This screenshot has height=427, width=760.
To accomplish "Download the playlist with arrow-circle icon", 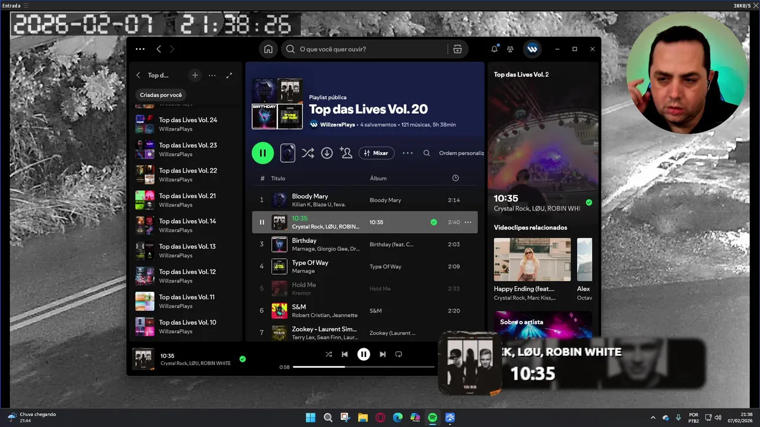I will (x=327, y=153).
